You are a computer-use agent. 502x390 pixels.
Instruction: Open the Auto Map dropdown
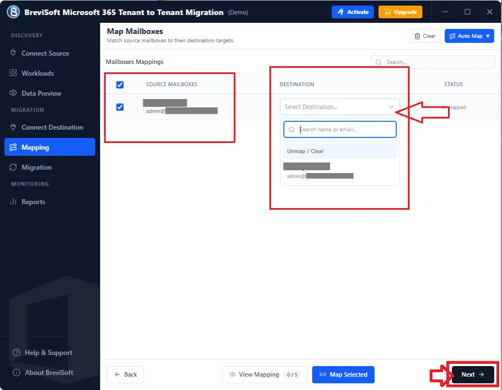click(x=469, y=36)
